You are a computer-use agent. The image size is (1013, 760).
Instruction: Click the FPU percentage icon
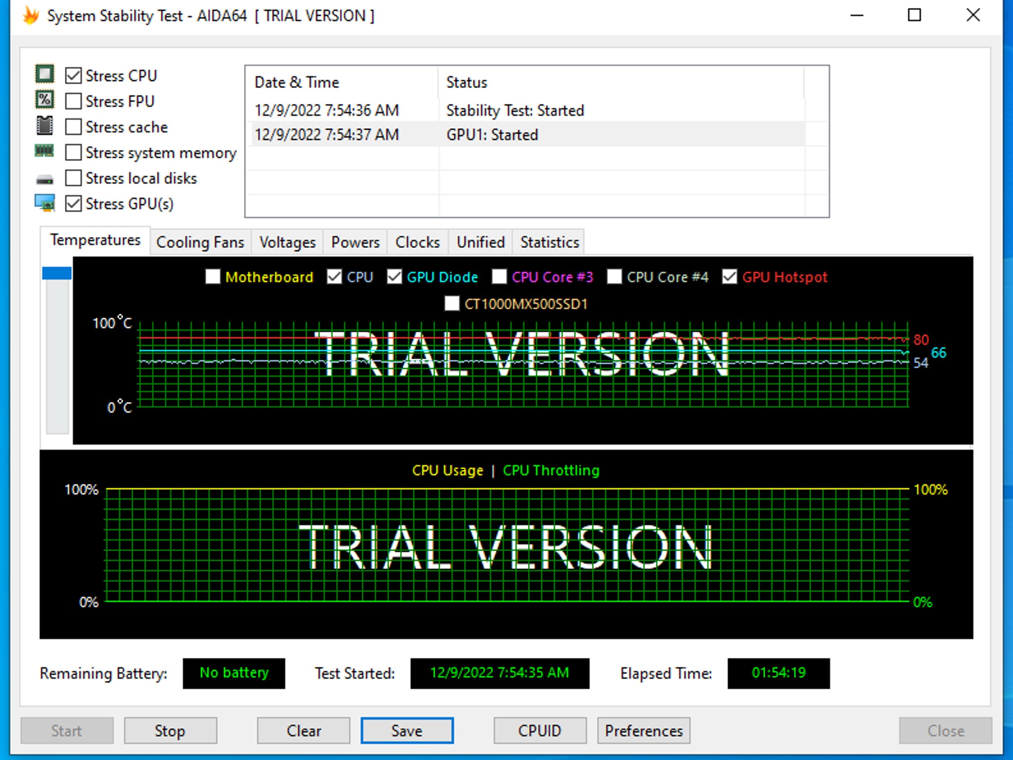[45, 100]
